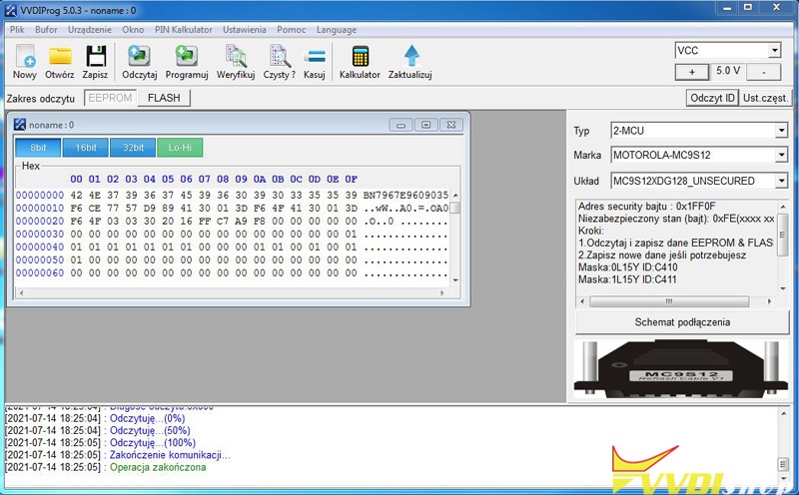Read chip with Odczytaj icon
This screenshot has width=799, height=495.
[139, 56]
